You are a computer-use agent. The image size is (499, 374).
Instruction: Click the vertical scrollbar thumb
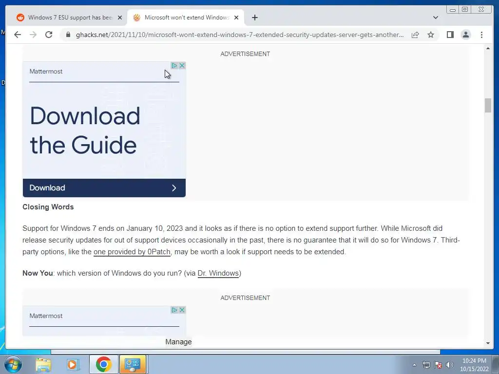click(x=488, y=106)
